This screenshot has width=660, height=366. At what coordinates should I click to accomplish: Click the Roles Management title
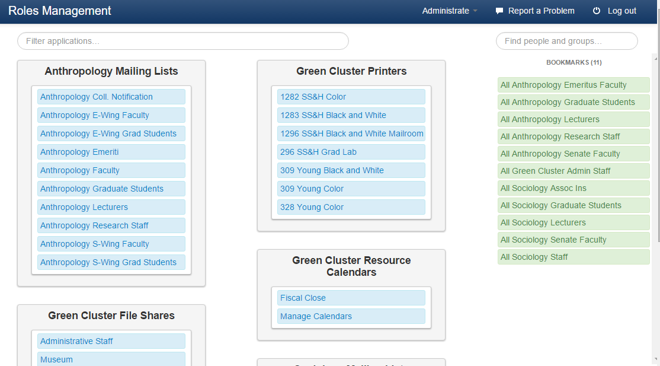[60, 11]
